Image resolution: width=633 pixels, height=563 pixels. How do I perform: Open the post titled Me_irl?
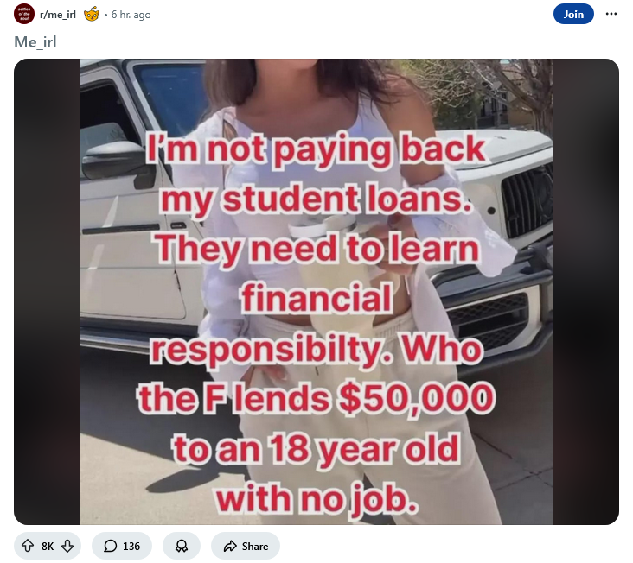click(35, 42)
